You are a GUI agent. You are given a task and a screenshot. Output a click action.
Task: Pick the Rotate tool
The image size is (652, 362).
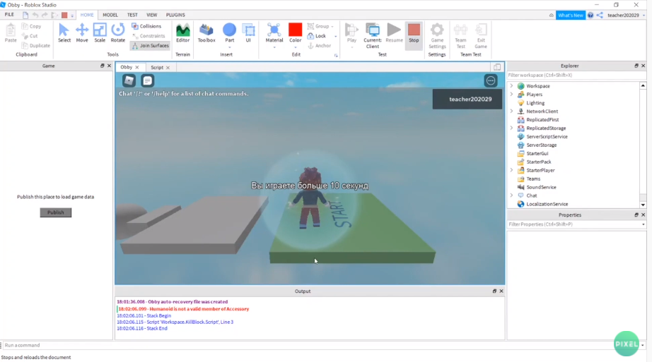(x=117, y=32)
